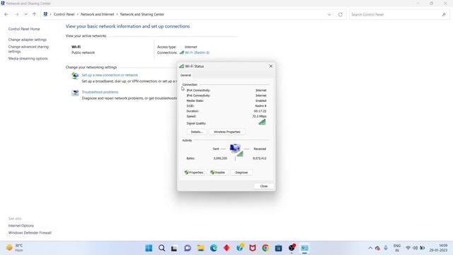Click the Control Panel taskbar icon

pyautogui.click(x=304, y=248)
